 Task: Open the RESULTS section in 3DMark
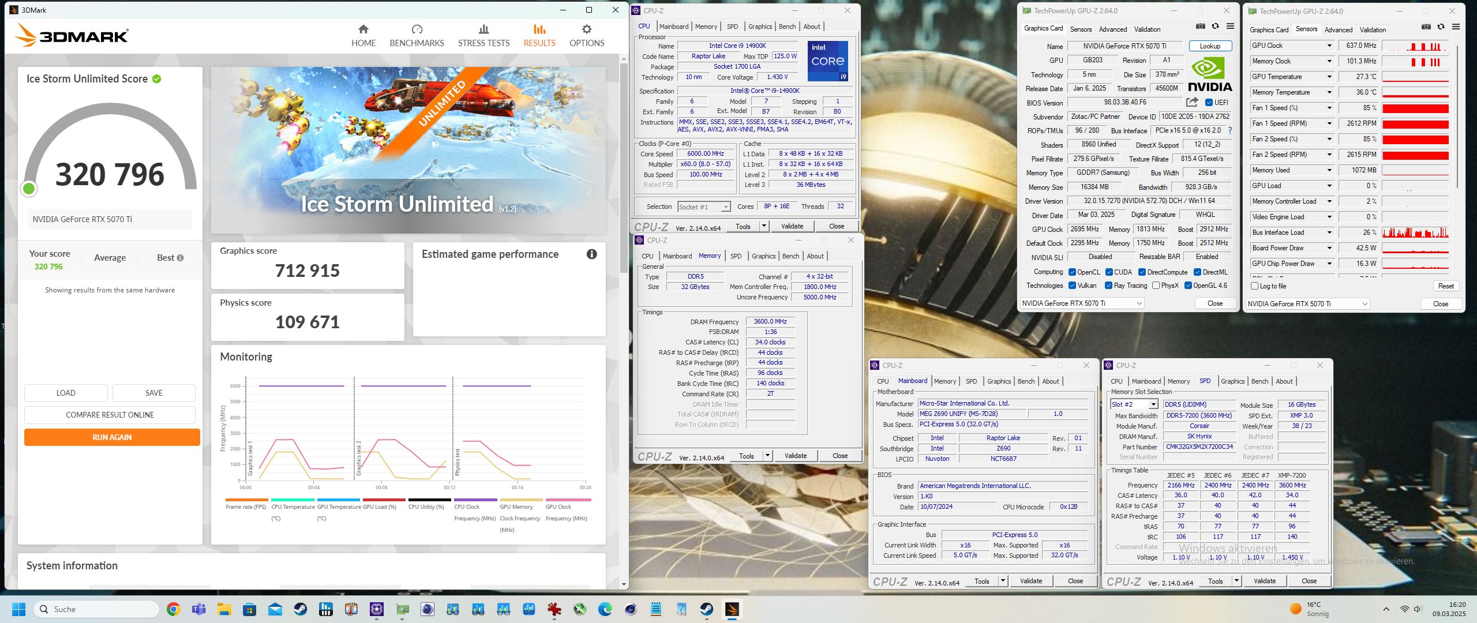tap(539, 36)
